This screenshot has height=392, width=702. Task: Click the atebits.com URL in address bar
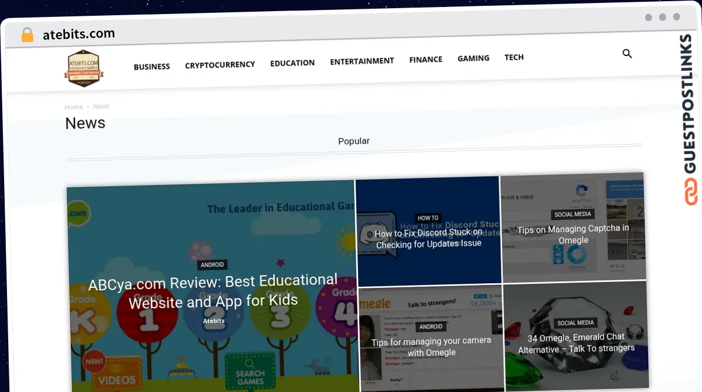pos(79,34)
